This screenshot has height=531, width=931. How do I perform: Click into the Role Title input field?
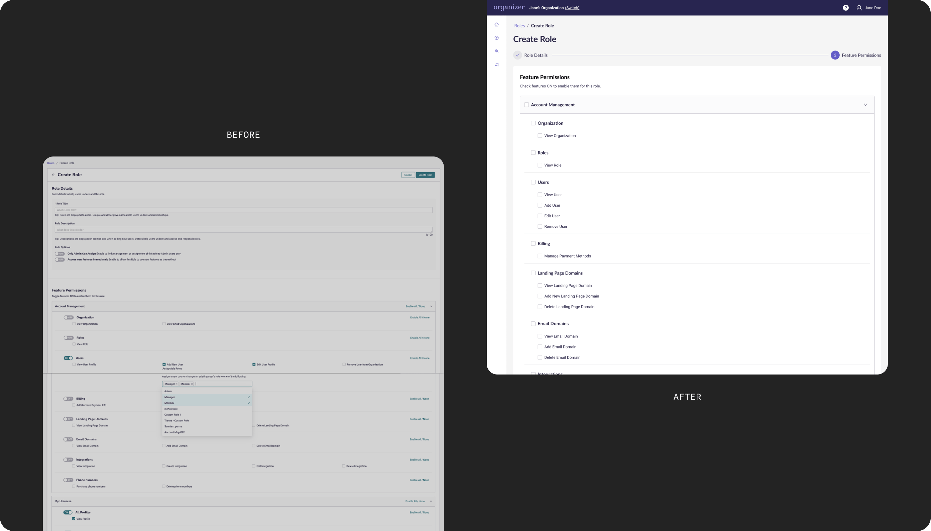(243, 210)
